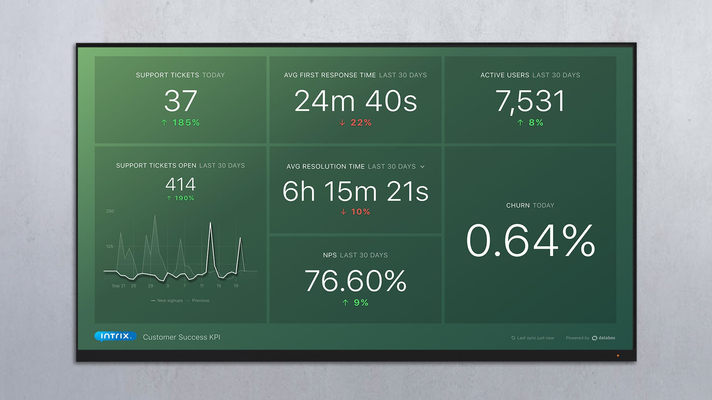Click the Databox logo icon

pos(595,338)
